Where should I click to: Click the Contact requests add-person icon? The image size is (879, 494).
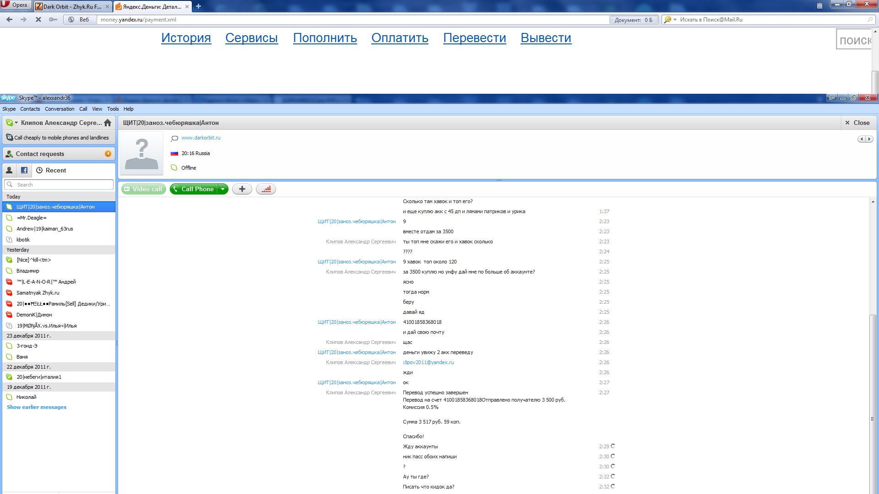[x=9, y=154]
